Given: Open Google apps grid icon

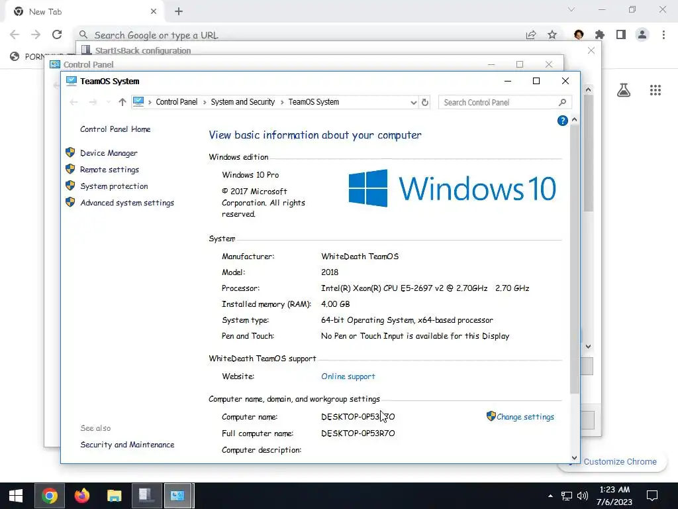Looking at the screenshot, I should (x=655, y=90).
